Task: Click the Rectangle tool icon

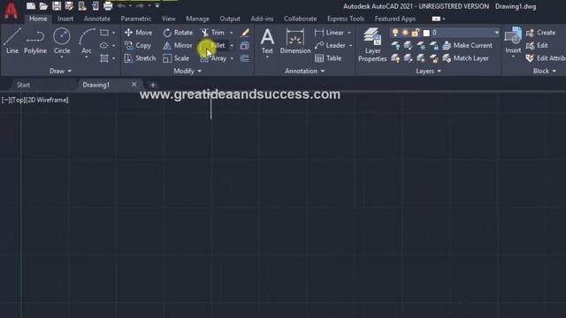Action: pyautogui.click(x=104, y=33)
